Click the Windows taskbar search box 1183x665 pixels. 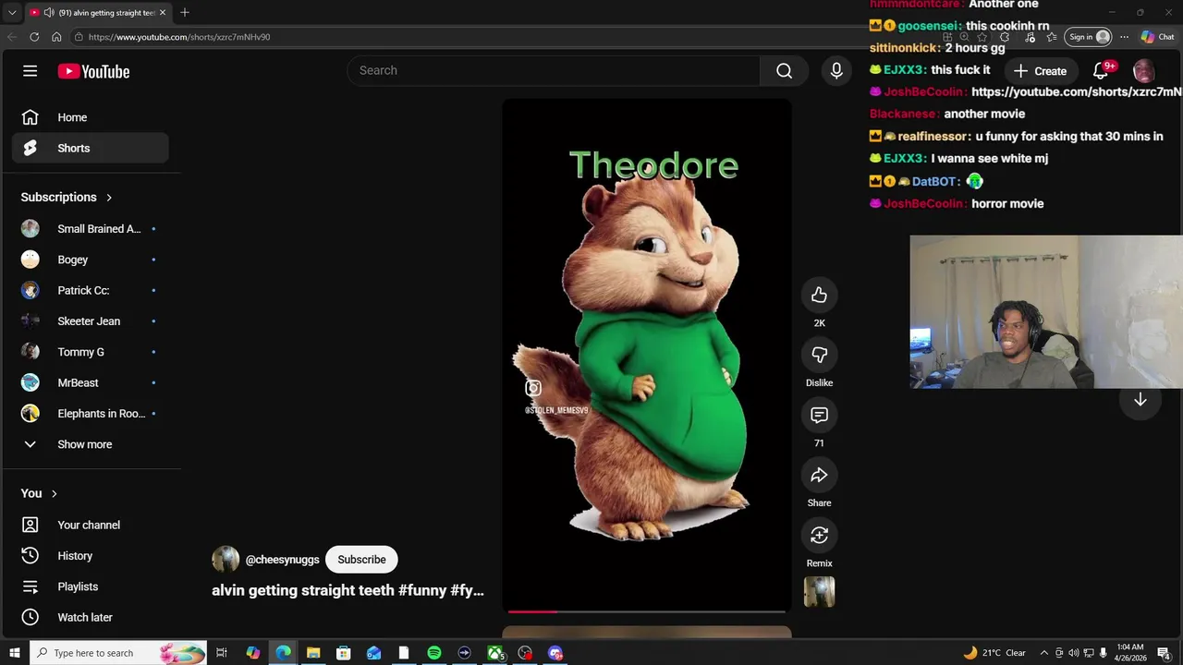tap(118, 653)
